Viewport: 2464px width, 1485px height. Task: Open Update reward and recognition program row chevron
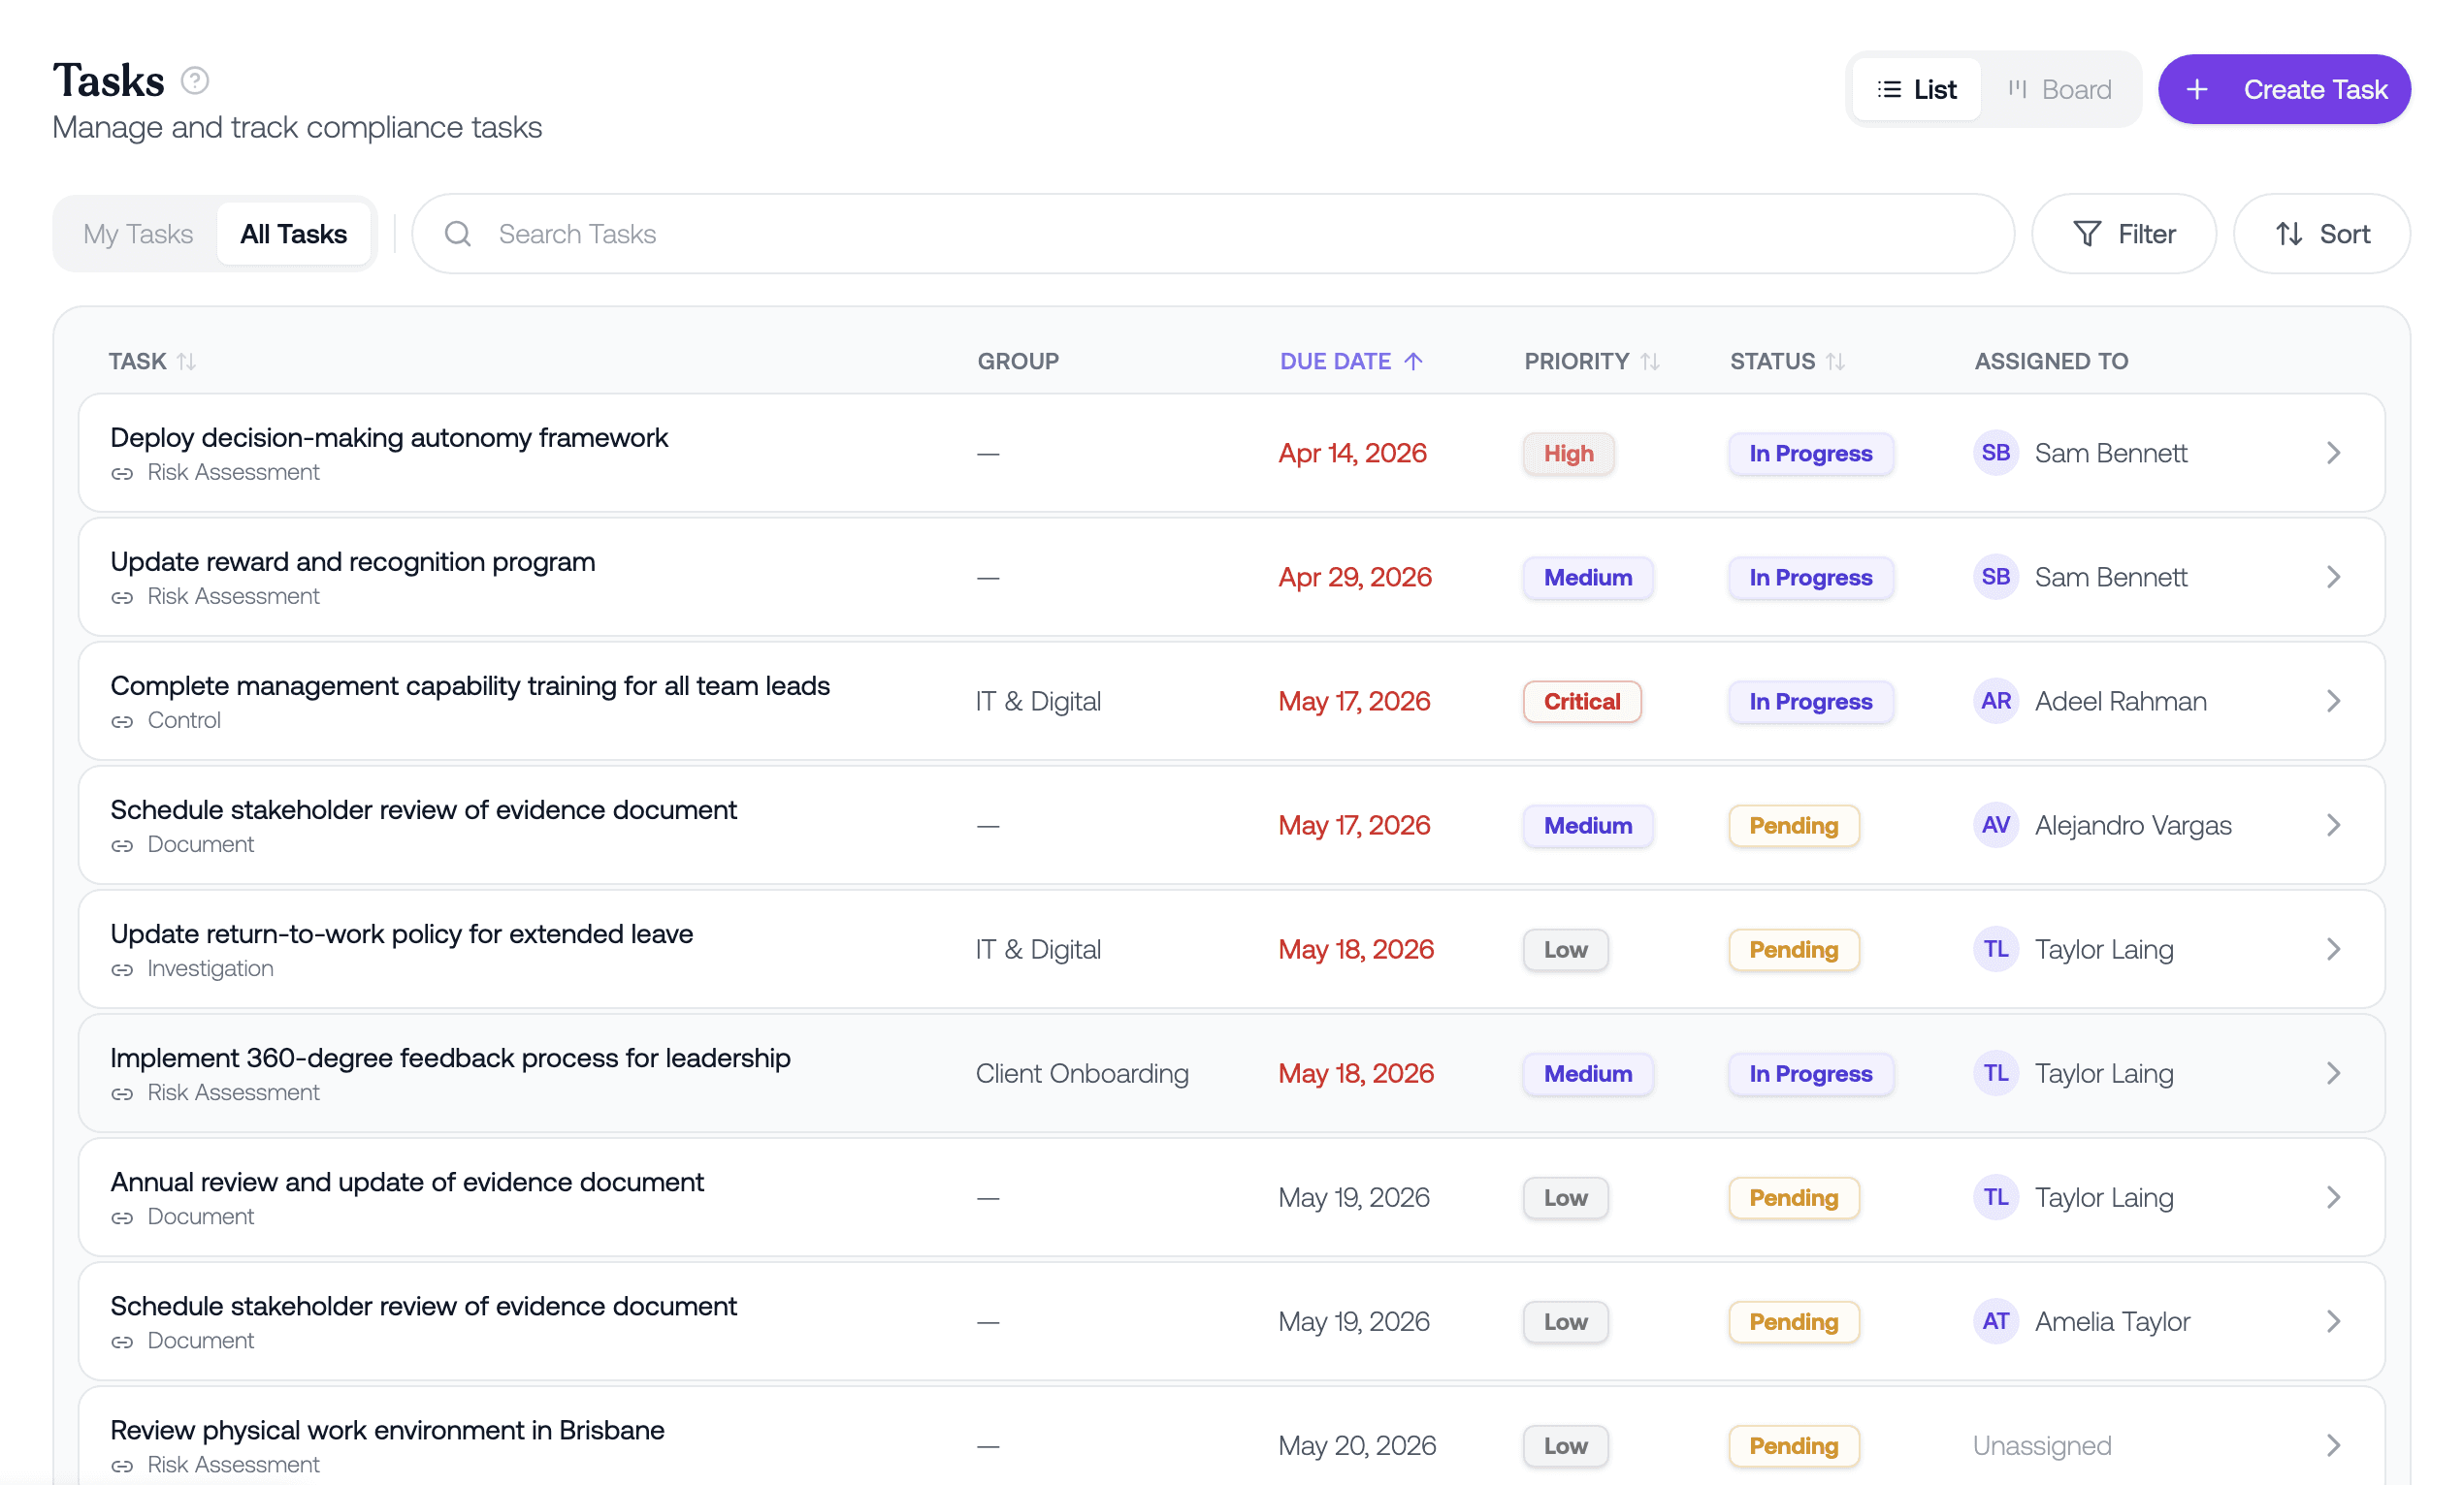click(2333, 577)
